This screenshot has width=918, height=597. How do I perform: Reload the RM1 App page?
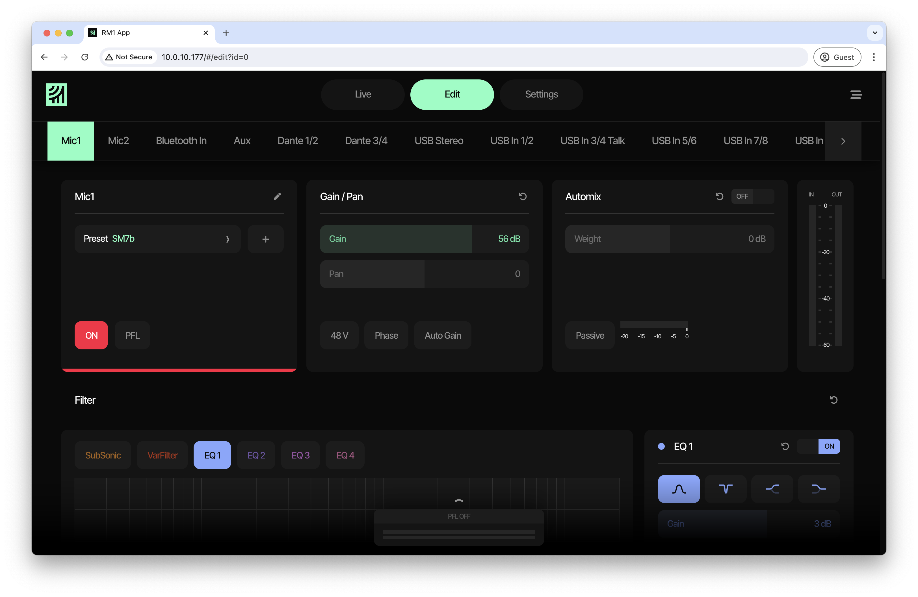(x=85, y=57)
